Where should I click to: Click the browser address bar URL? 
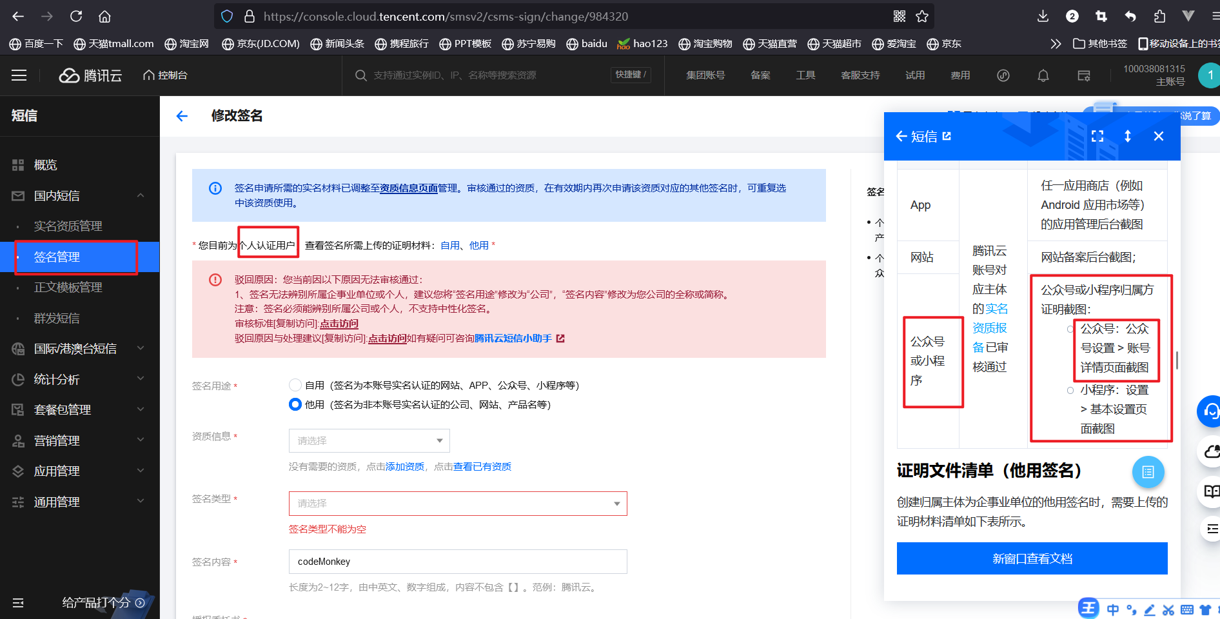tap(446, 16)
